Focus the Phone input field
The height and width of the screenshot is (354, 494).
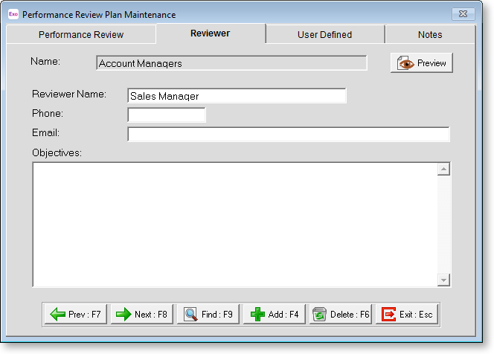click(x=167, y=115)
